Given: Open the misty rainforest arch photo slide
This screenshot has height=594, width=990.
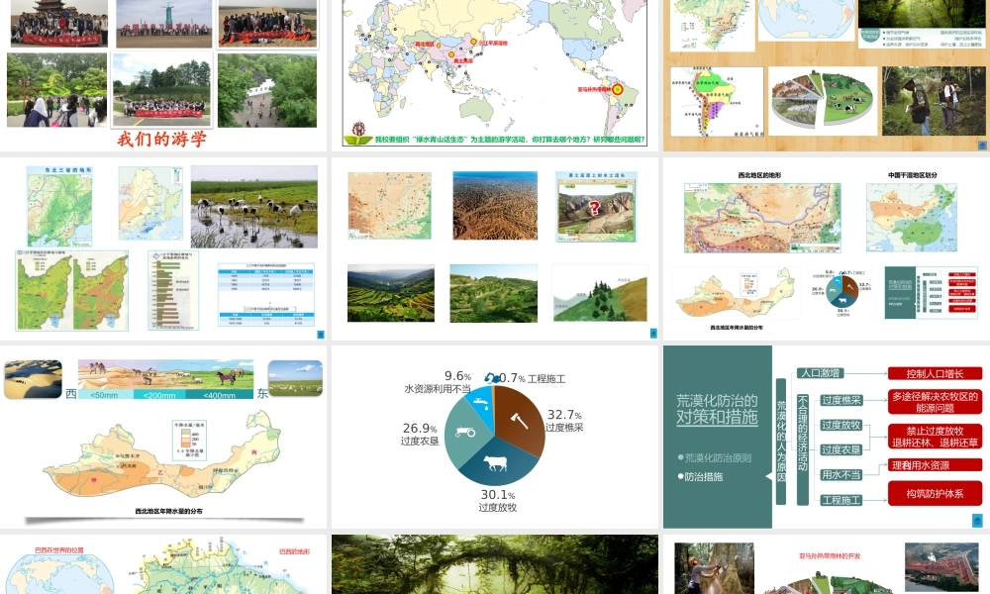Looking at the screenshot, I should (x=495, y=564).
